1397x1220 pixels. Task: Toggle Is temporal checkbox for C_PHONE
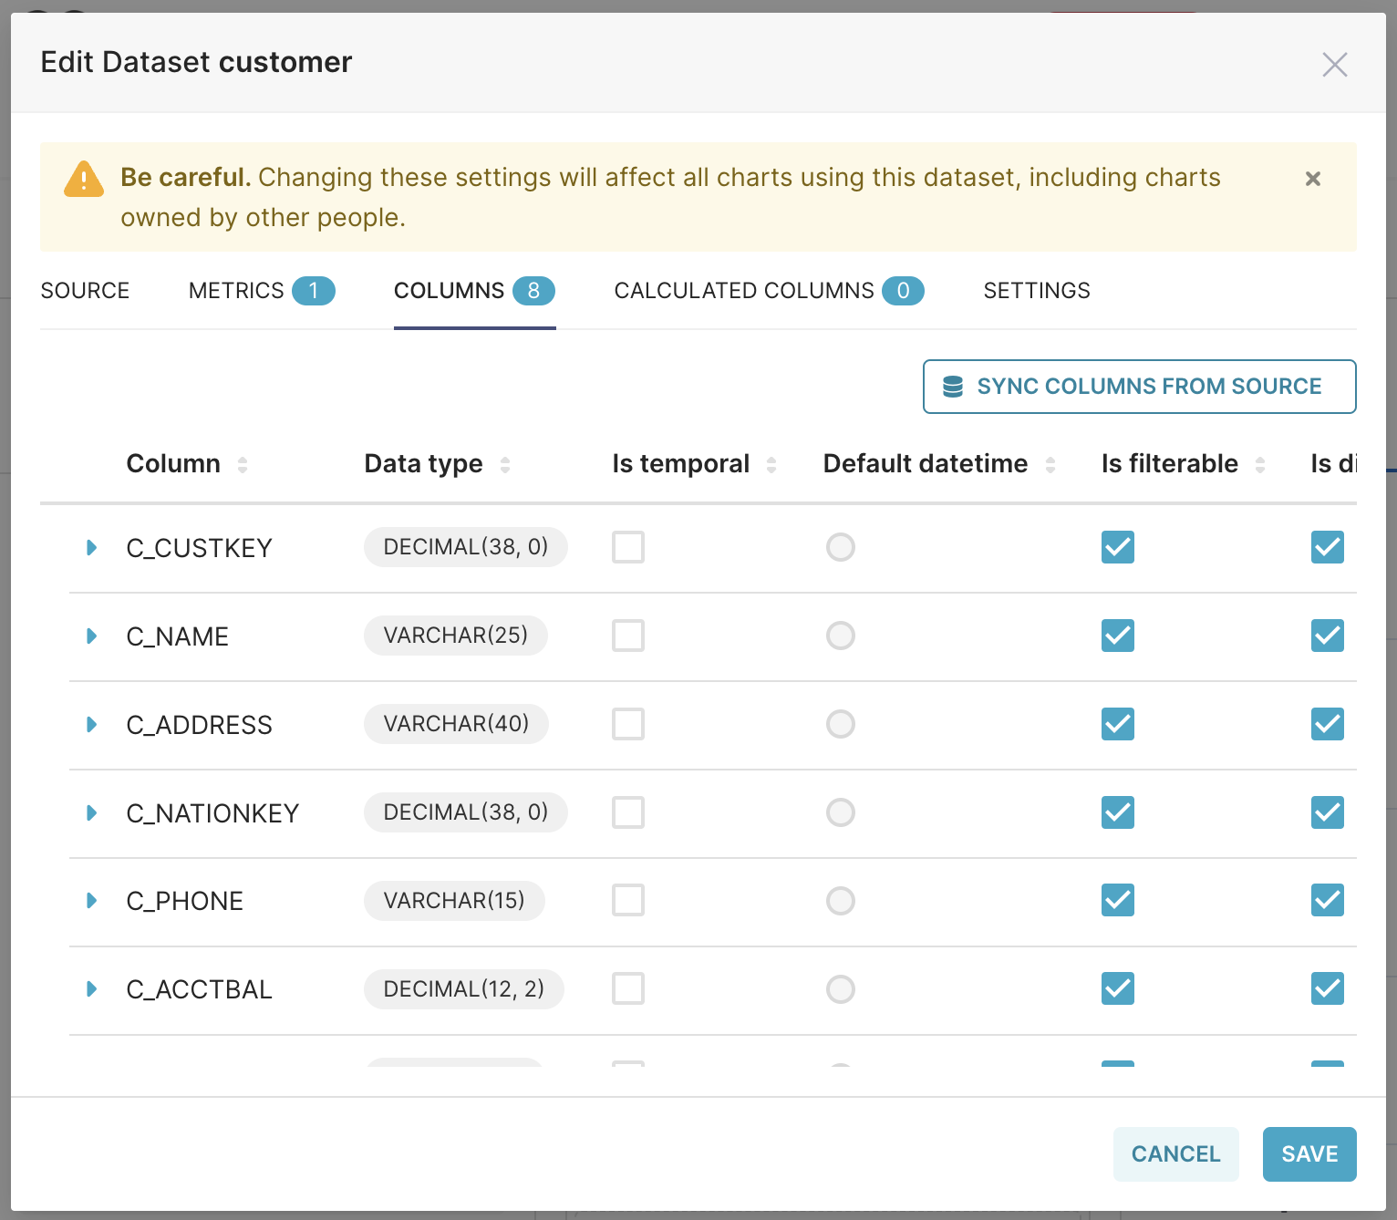point(628,901)
